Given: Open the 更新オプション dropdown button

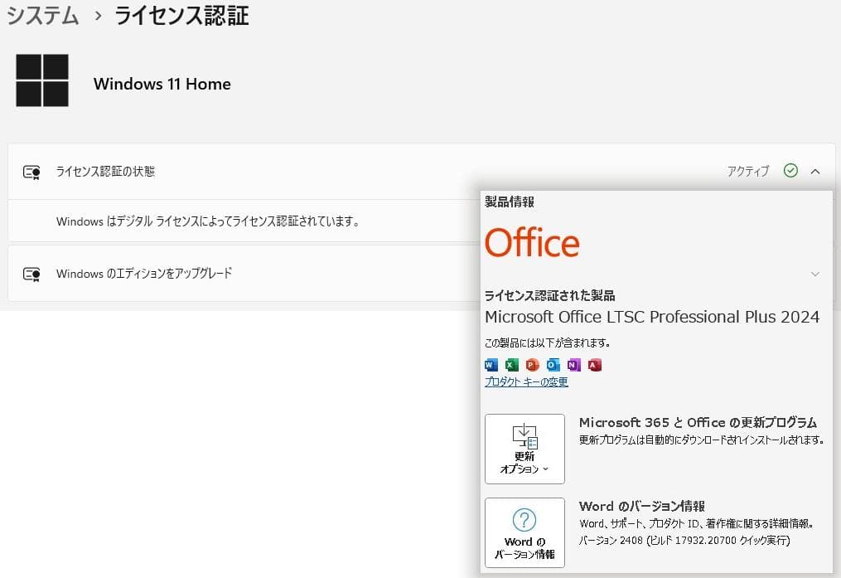Looking at the screenshot, I should coord(524,449).
